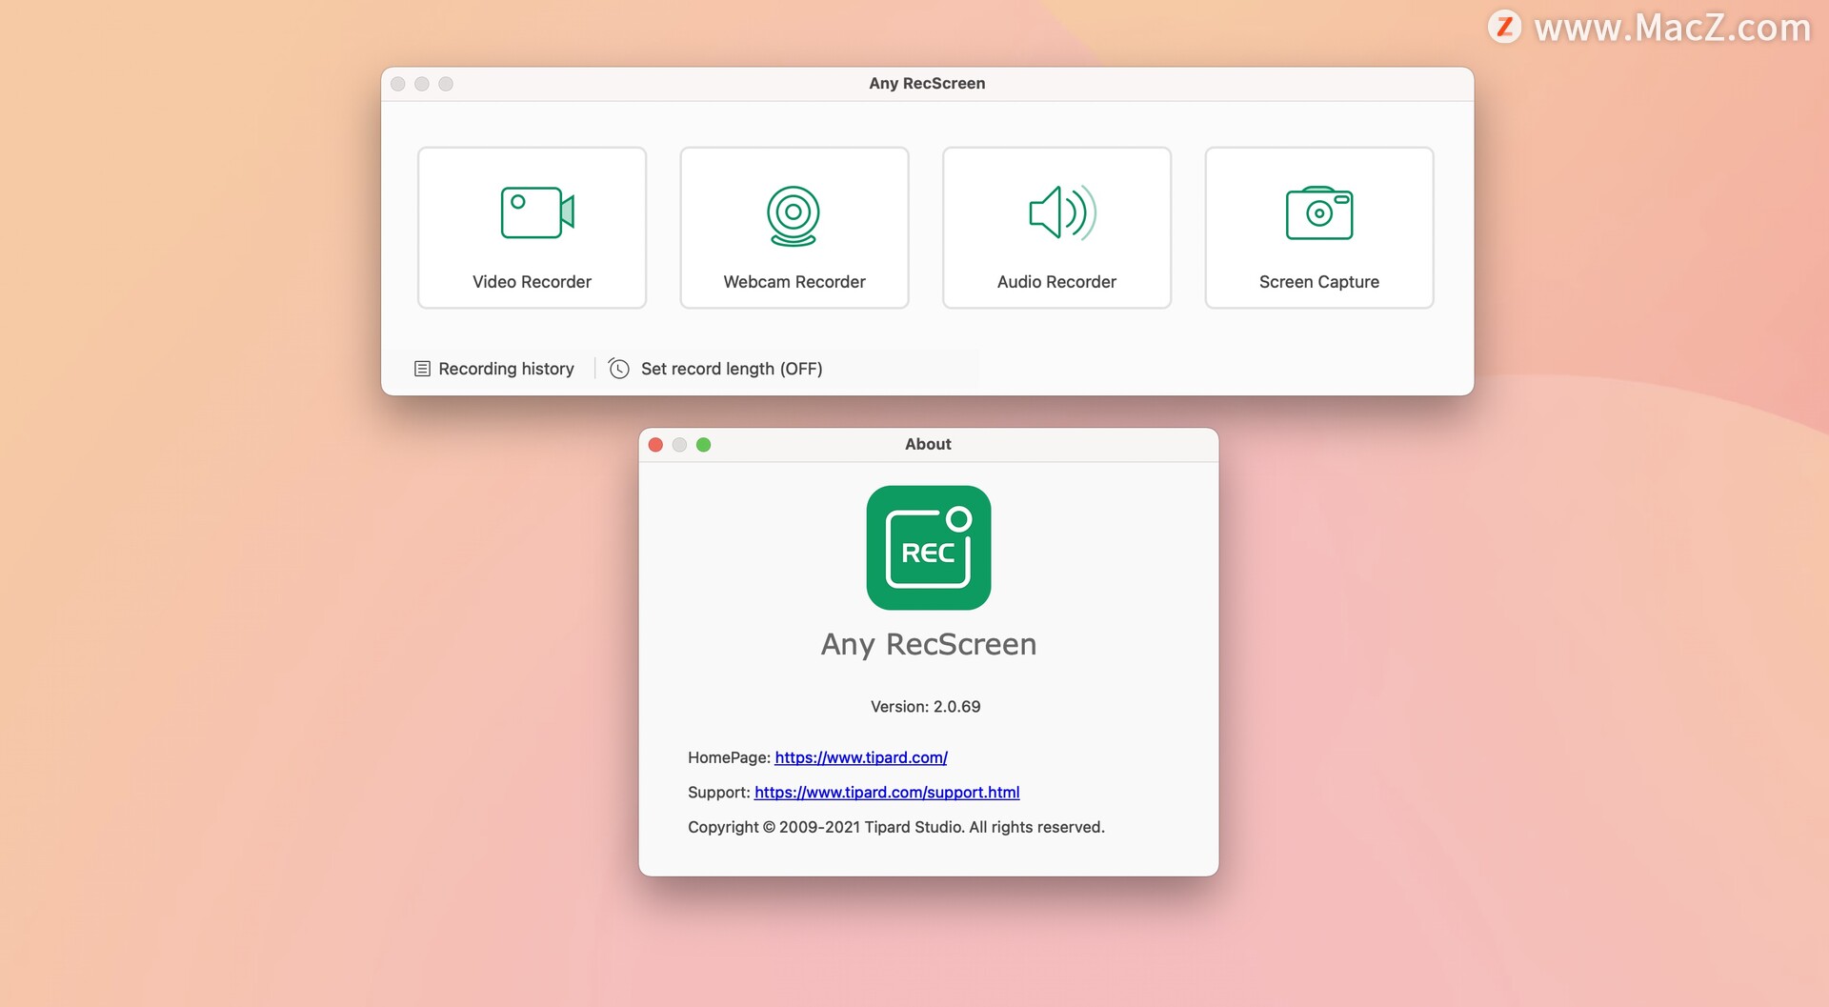Click the Screen Capture label
This screenshot has width=1829, height=1007.
point(1319,282)
